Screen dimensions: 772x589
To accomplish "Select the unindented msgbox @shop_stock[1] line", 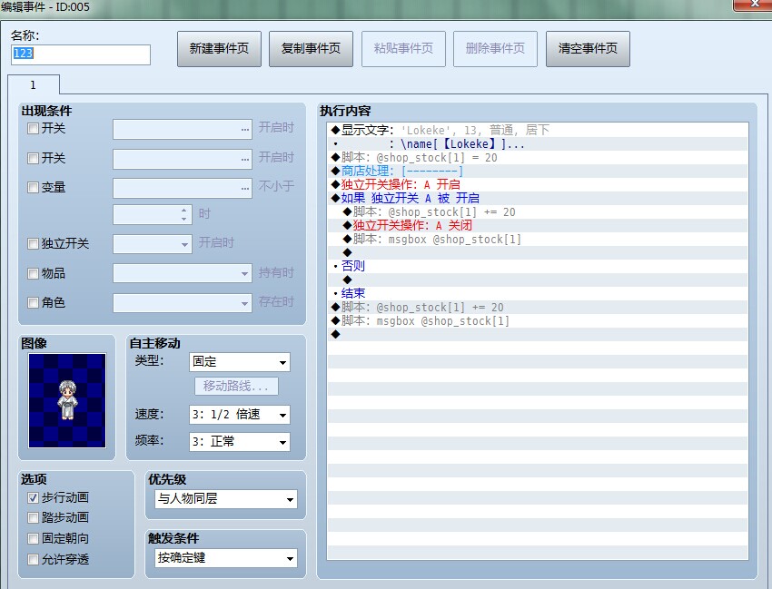I will (x=538, y=321).
